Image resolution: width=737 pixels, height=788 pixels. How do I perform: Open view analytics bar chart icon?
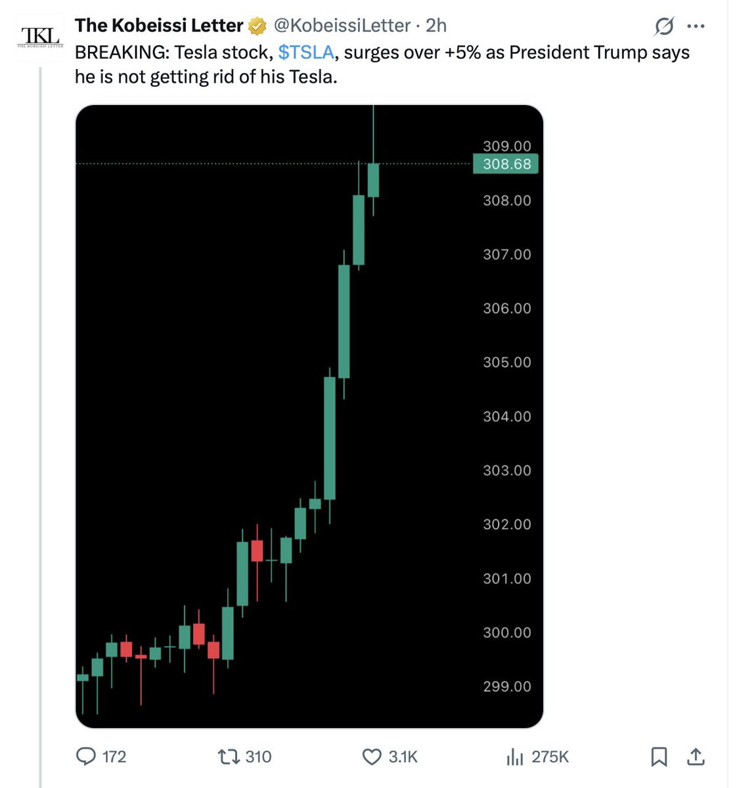tap(514, 757)
